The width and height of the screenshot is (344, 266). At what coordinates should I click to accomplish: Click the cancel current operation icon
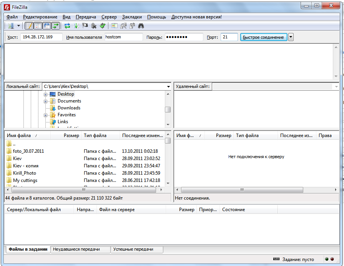(85, 26)
